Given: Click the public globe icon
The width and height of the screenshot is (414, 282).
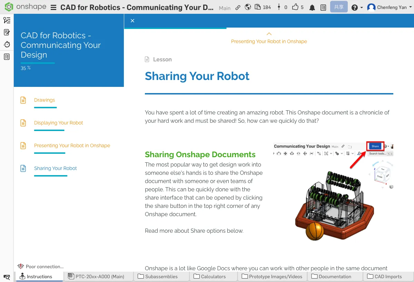Looking at the screenshot, I should click(248, 7).
